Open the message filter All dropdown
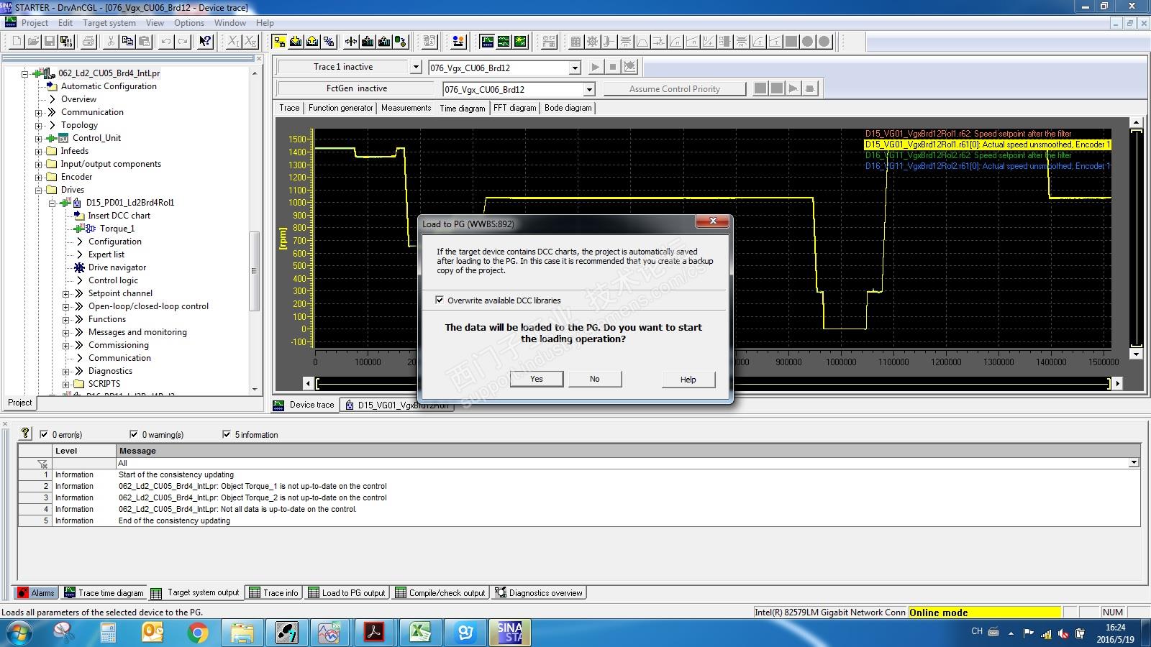Screen dimensions: 1151x647 pos(1134,463)
